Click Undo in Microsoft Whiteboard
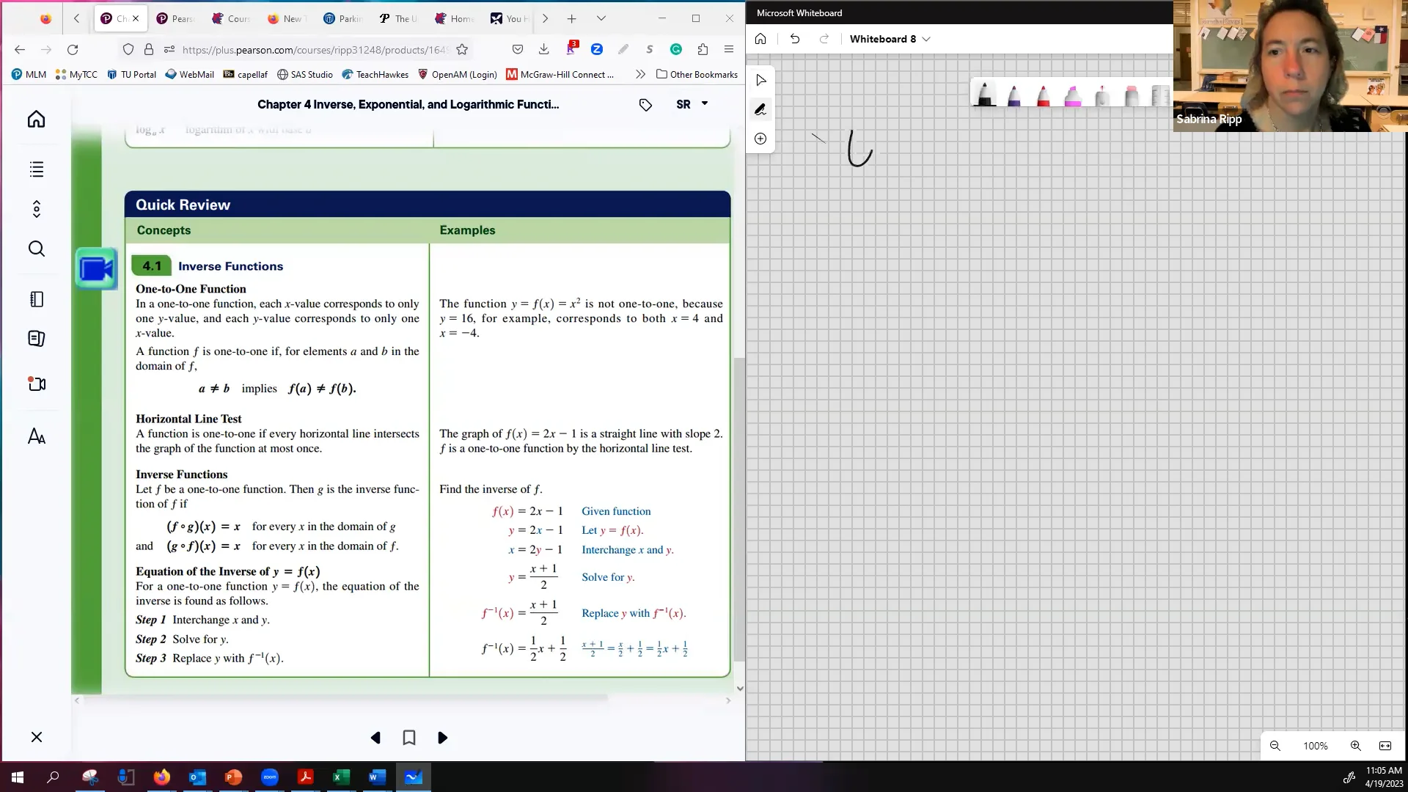 tap(795, 39)
